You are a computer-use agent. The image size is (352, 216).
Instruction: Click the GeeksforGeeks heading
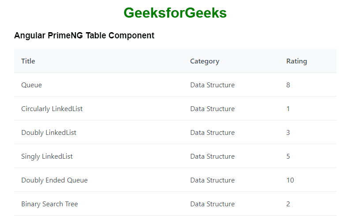tap(175, 13)
